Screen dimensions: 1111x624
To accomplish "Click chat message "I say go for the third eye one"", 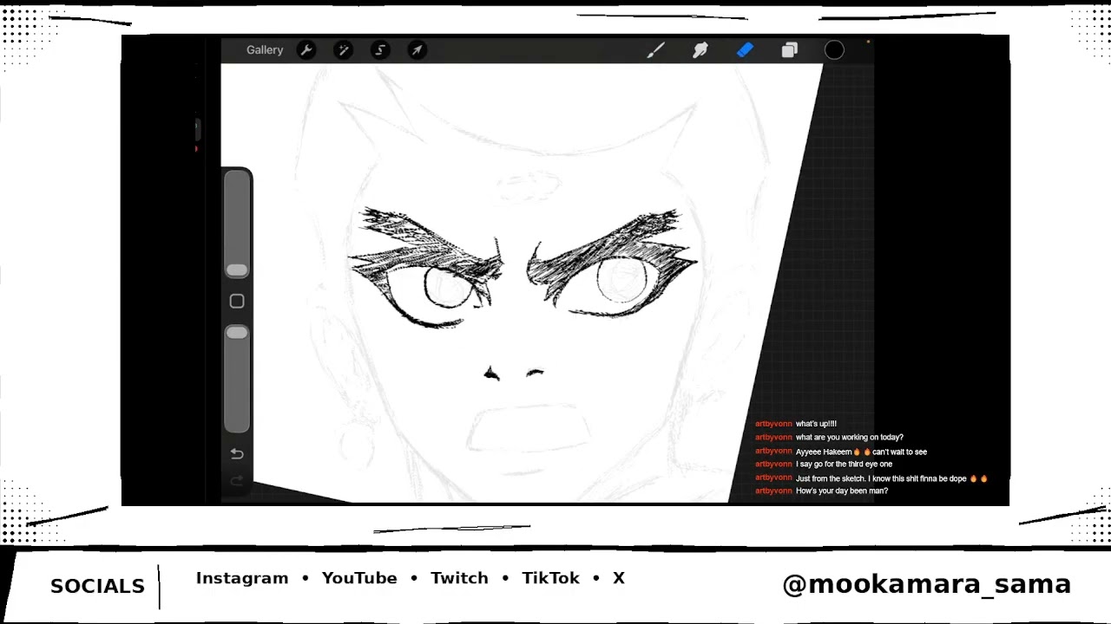I will (x=844, y=465).
